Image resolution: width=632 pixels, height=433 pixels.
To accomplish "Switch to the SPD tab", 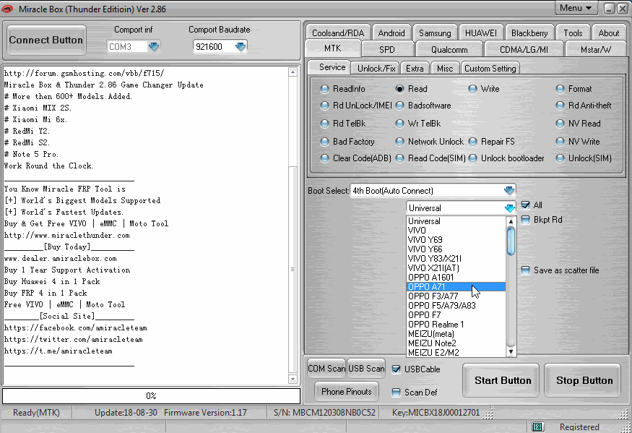I will tap(387, 50).
